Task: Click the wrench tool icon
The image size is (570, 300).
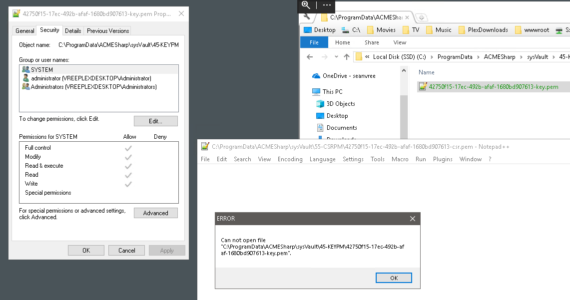Action: [x=307, y=16]
